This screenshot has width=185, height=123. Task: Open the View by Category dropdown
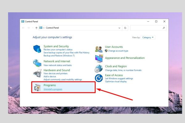(149, 38)
